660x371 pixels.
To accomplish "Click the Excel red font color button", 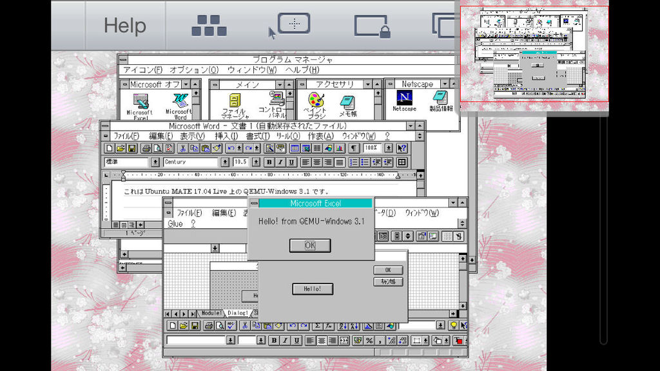I will coord(458,340).
